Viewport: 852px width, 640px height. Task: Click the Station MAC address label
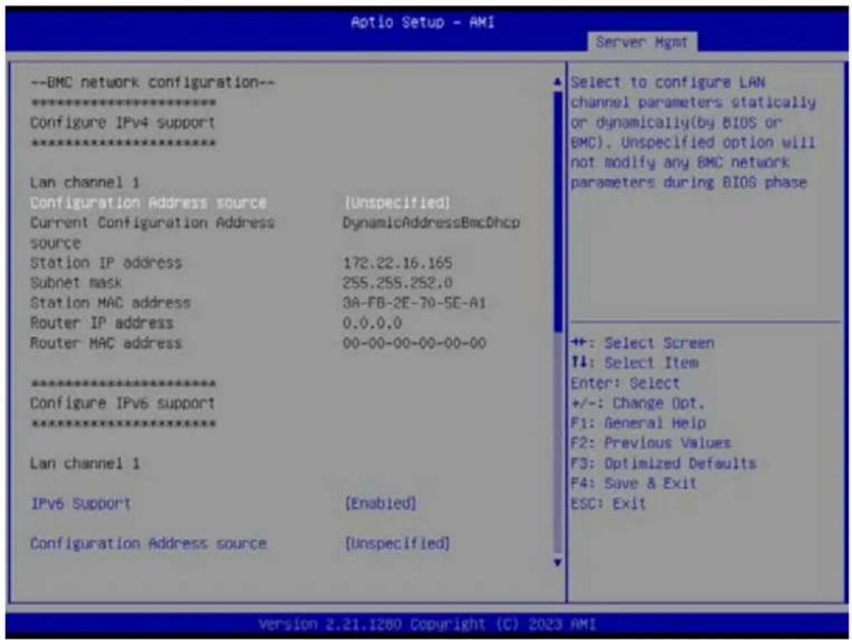click(110, 303)
